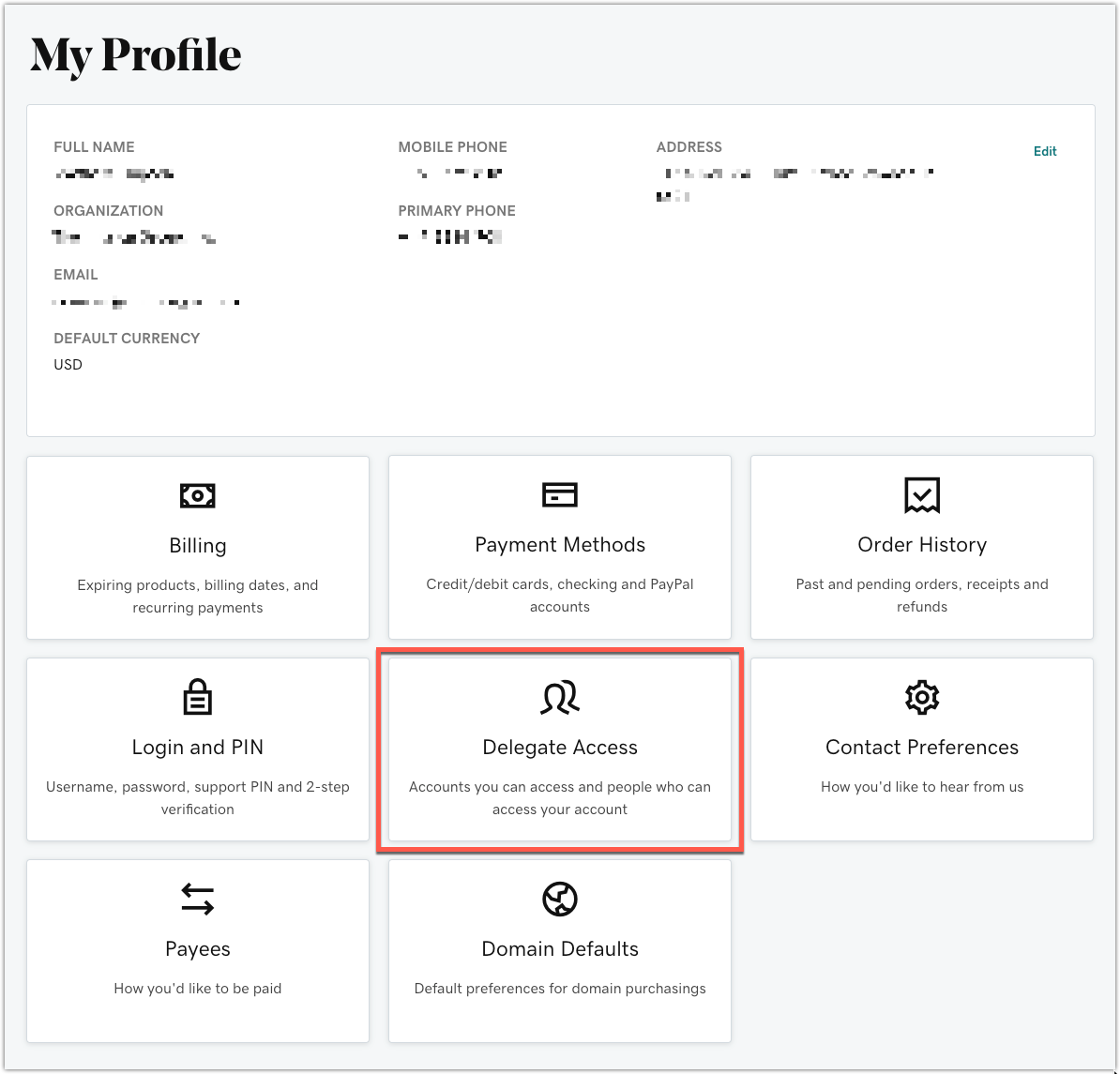Image resolution: width=1120 pixels, height=1074 pixels.
Task: Open the Contact Preferences card
Action: [921, 747]
